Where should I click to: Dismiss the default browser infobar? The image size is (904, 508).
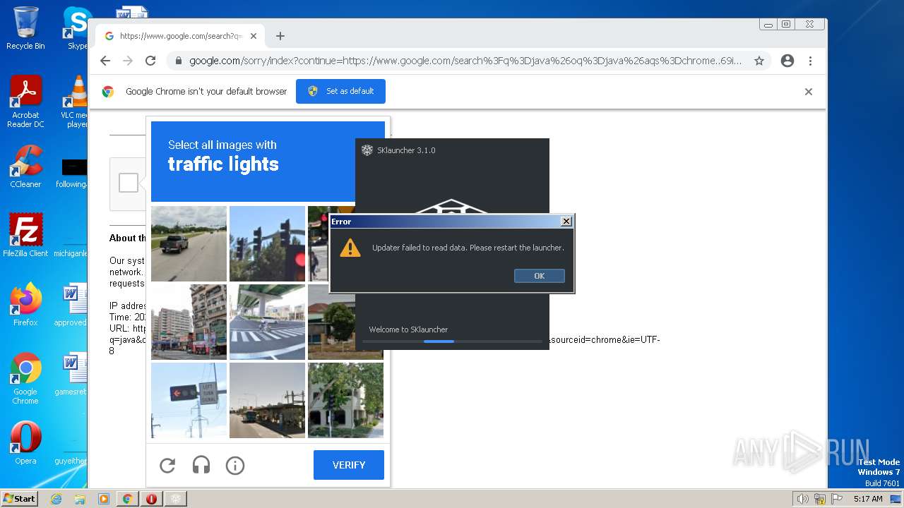tap(809, 92)
